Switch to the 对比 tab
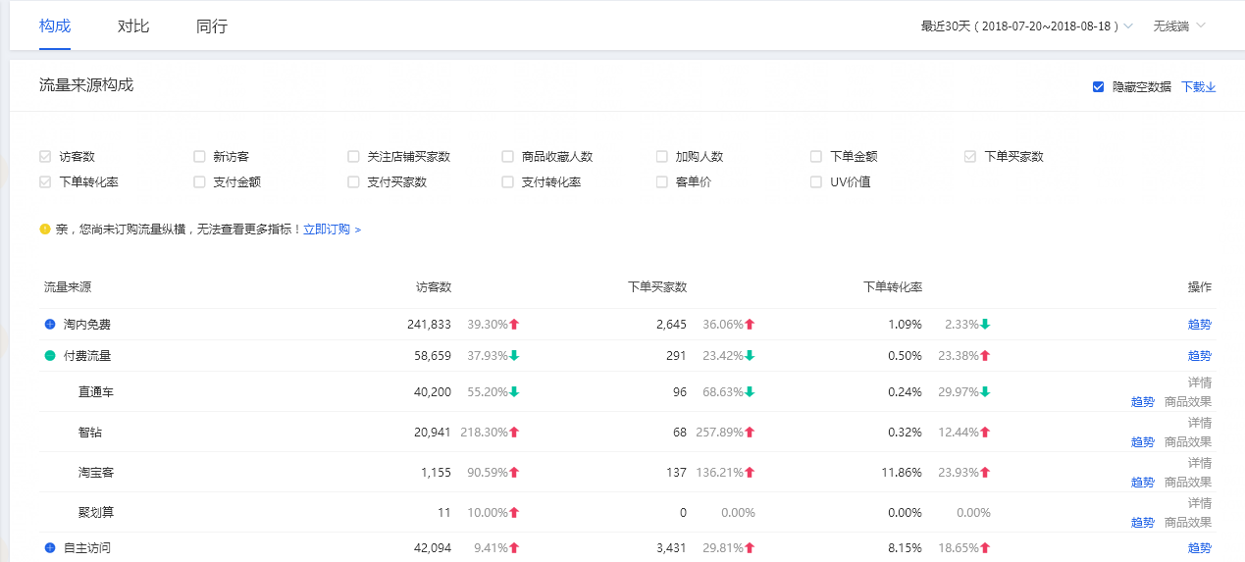Screen dimensions: 1245x562 click(x=133, y=26)
